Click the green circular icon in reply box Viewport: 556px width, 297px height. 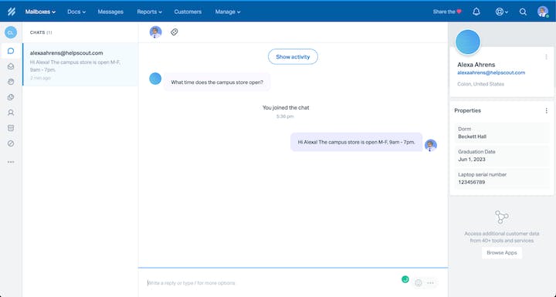point(405,279)
